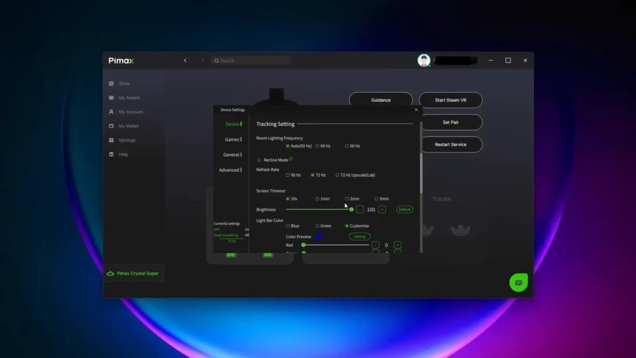Choose Green light bar color
Viewport: 636px width, 358px height.
(323, 226)
